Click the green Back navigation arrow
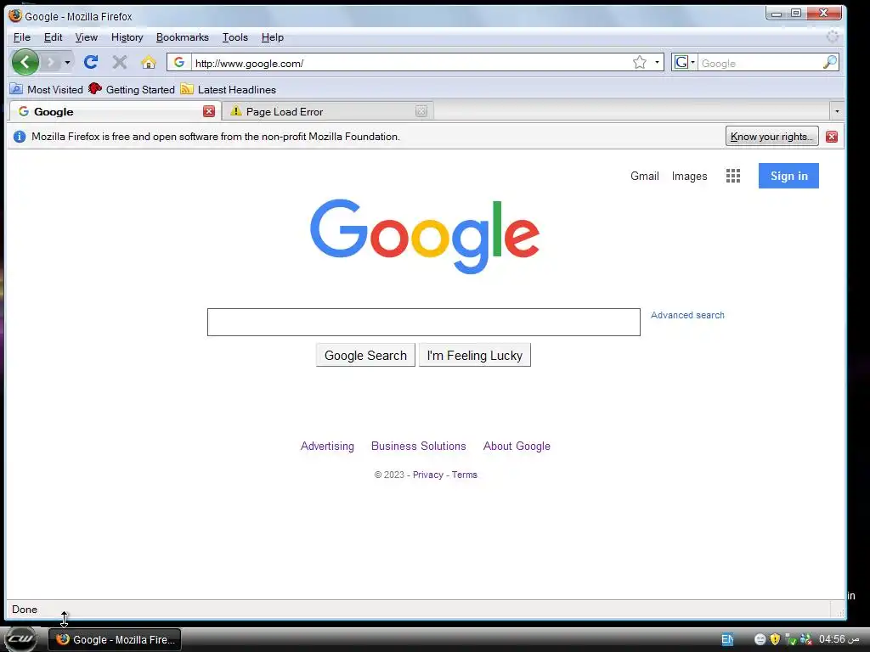 coord(25,62)
